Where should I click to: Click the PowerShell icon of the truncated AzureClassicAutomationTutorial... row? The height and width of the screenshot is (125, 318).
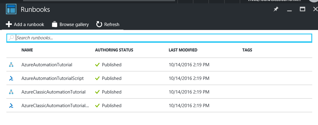[11, 105]
